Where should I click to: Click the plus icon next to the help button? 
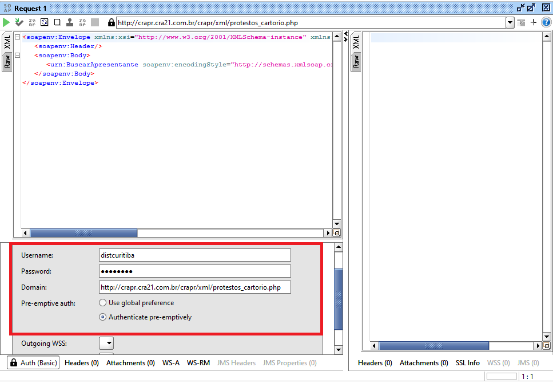click(533, 22)
